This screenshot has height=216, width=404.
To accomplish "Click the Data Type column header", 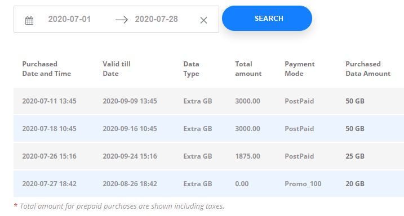I will tap(191, 69).
